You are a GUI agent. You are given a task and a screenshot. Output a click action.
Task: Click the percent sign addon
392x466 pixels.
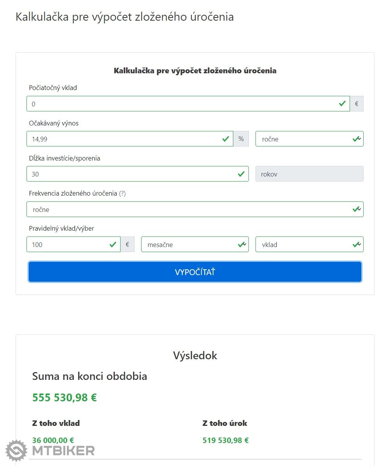click(241, 139)
